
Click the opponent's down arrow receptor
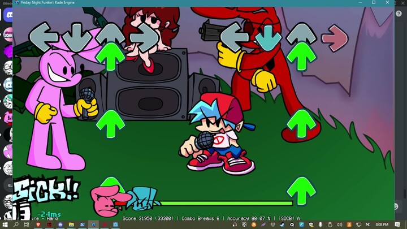77,37
